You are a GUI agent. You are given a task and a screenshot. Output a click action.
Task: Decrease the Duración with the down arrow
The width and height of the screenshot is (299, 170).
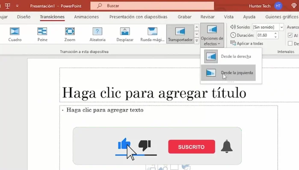click(275, 37)
